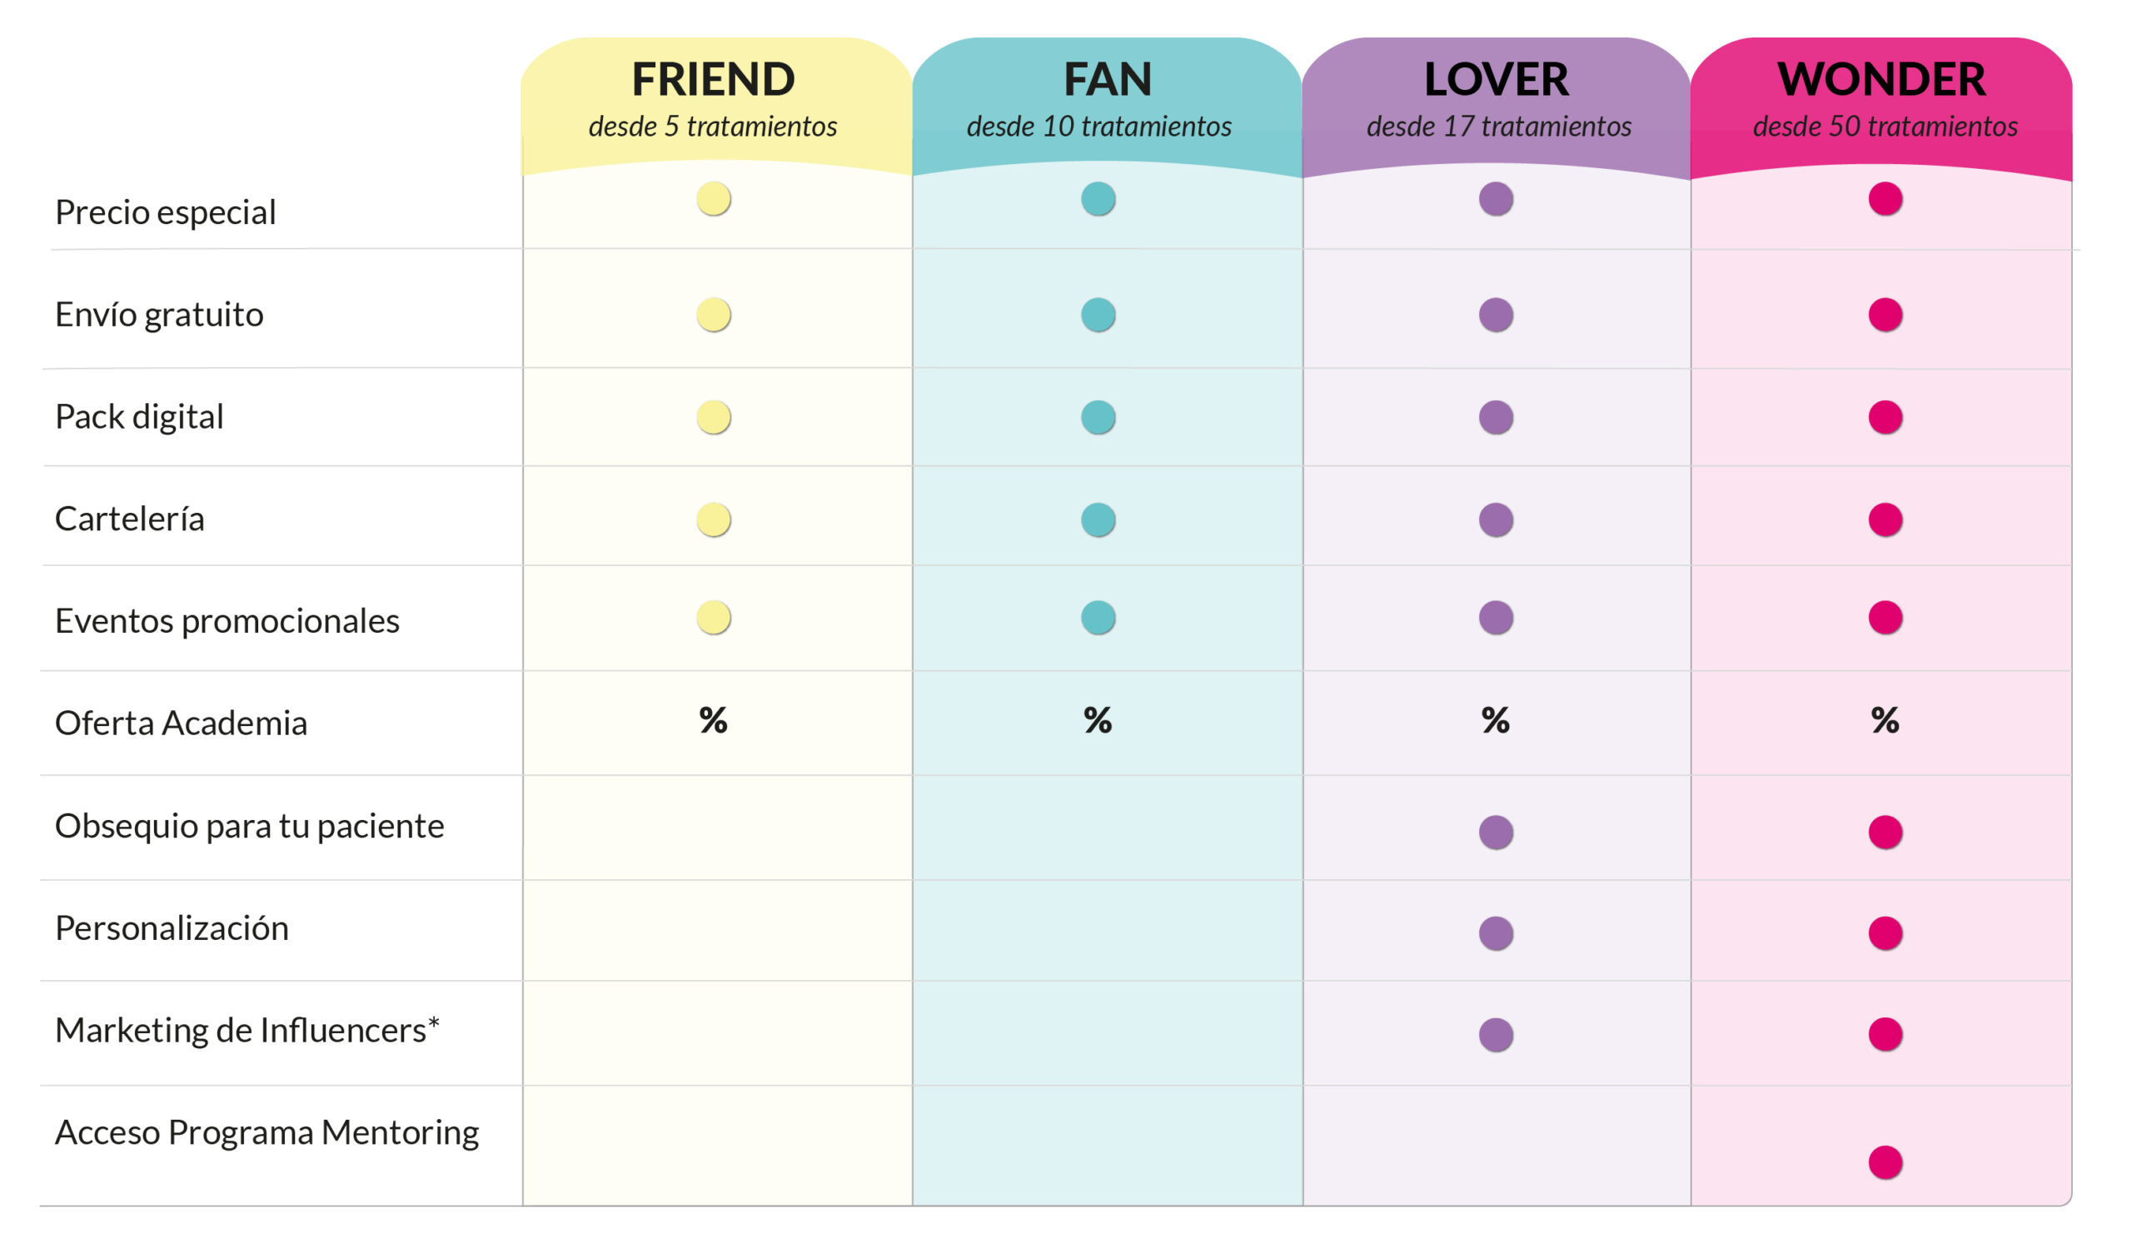Click the pink dot for Cartelería
The width and height of the screenshot is (2132, 1243).
[1885, 520]
